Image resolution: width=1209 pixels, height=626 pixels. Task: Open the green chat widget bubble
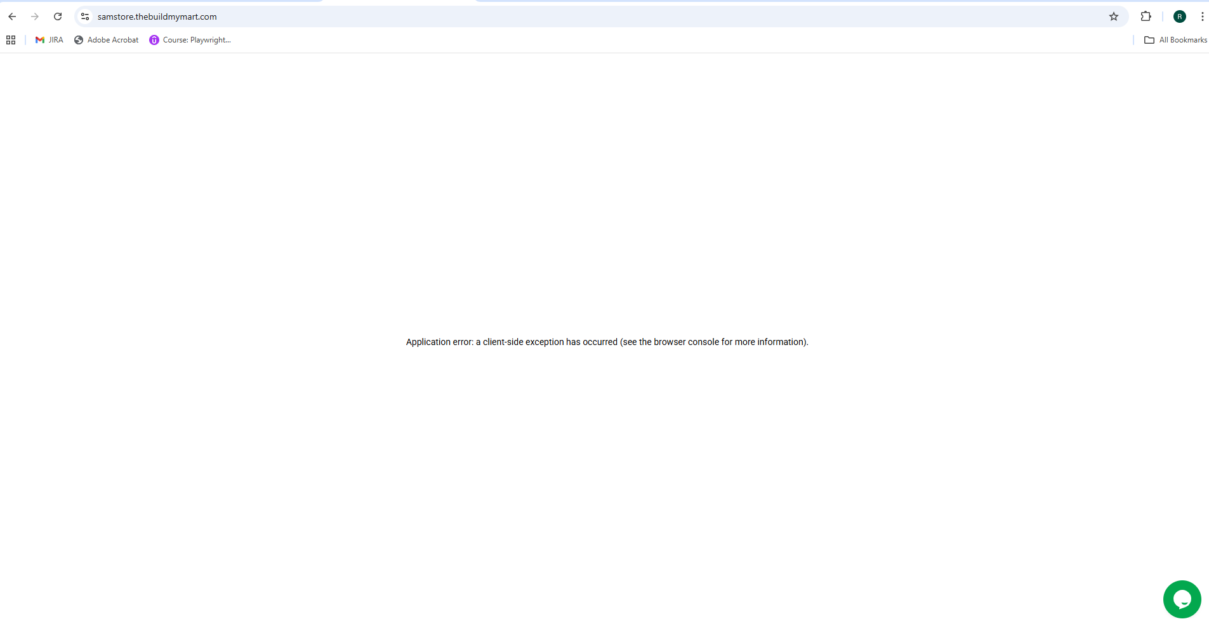1182,599
